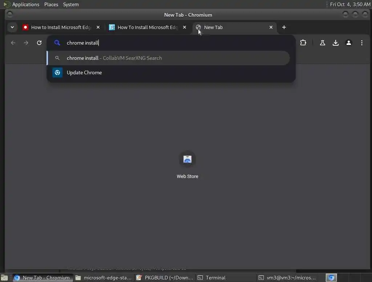Go forward one page
This screenshot has width=372, height=282.
pyautogui.click(x=26, y=43)
